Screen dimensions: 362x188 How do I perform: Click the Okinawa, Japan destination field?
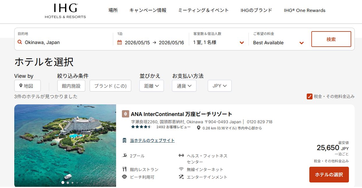(x=42, y=42)
